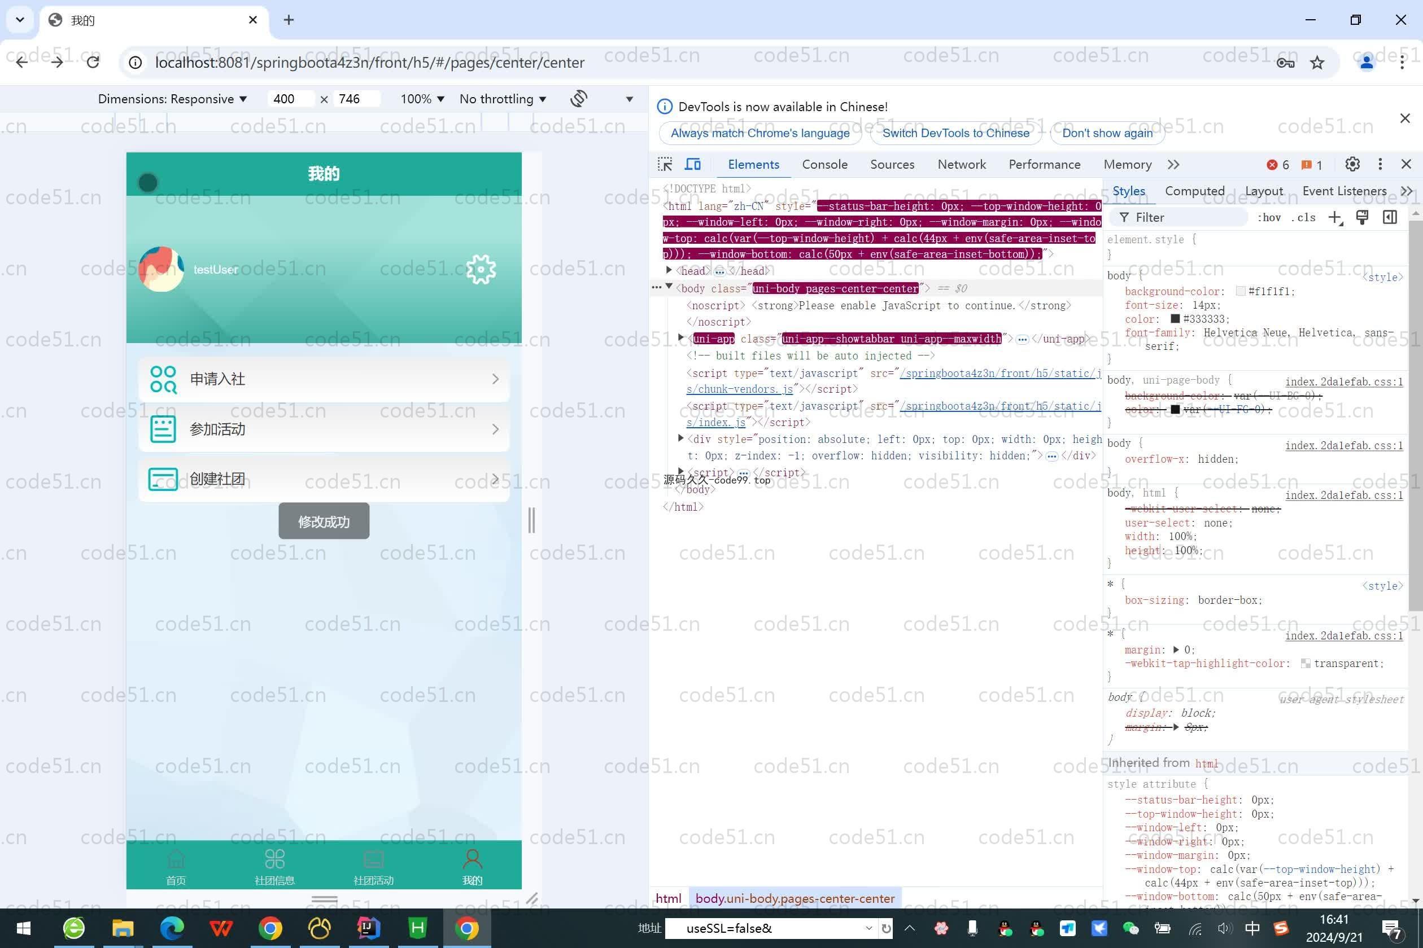This screenshot has height=948, width=1423.
Task: Dismiss the DevTools language notification
Action: point(1405,118)
